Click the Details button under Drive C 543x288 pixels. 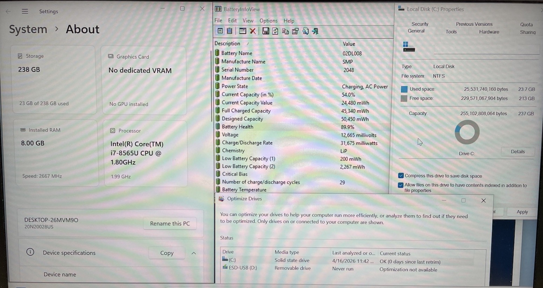(518, 152)
